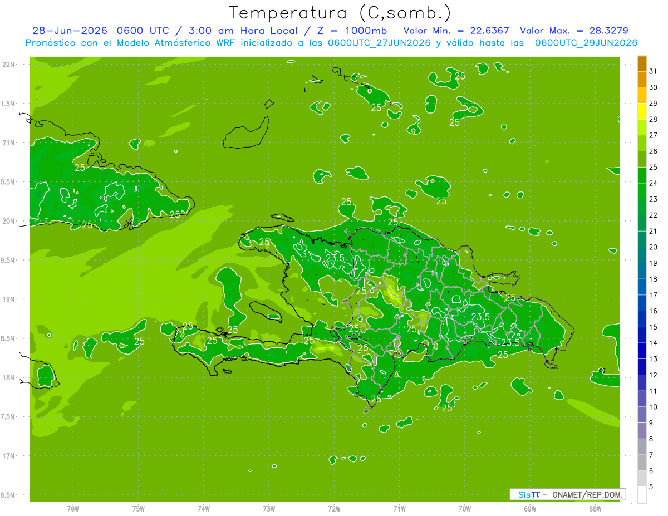
Task: Click the '75W' longitude axis label
Action: [139, 509]
